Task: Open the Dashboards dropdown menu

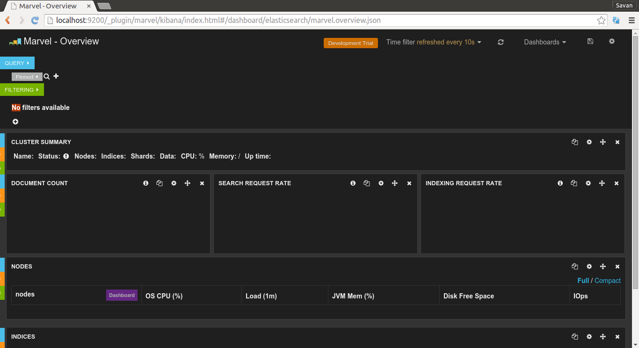Action: tap(545, 42)
